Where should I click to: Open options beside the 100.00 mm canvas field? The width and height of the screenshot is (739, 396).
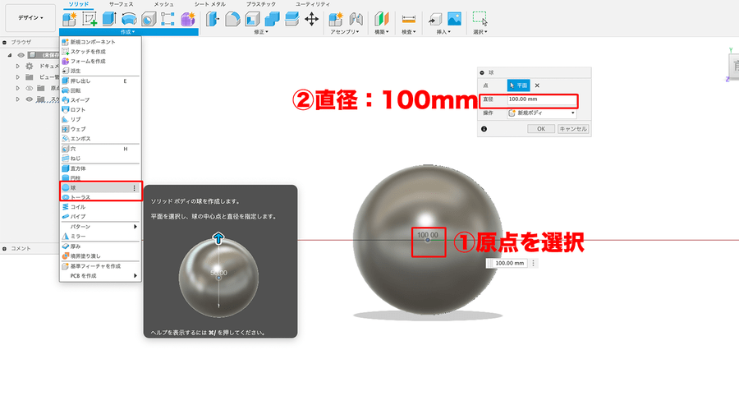coord(533,263)
